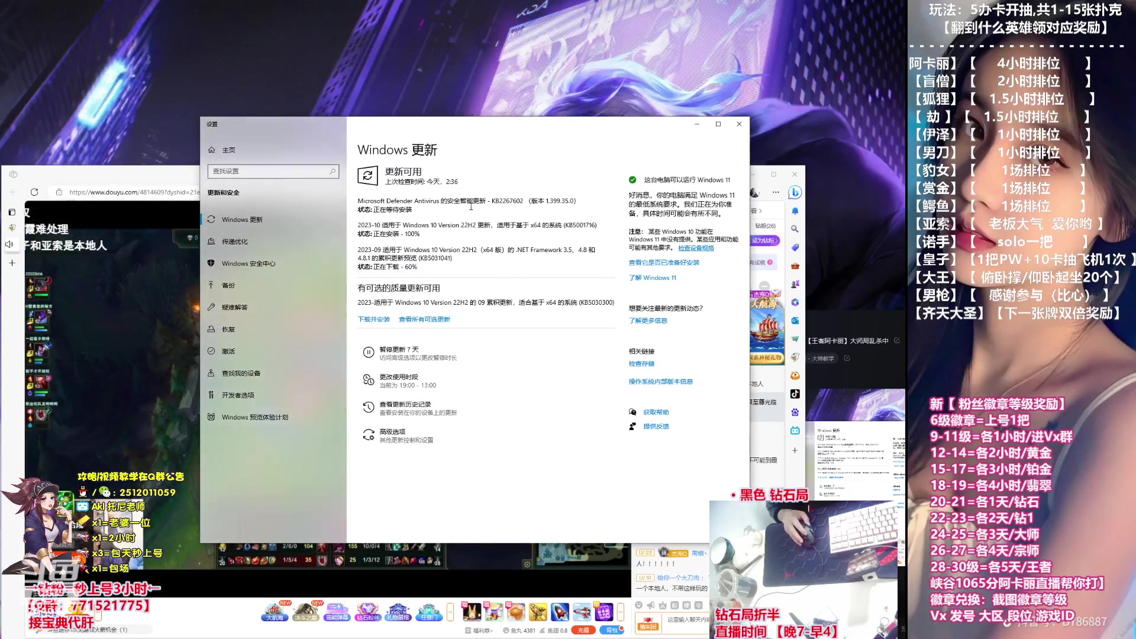This screenshot has height=639, width=1136.
Task: Open the 礼物展馆 gift gallery icon
Action: [x=398, y=611]
